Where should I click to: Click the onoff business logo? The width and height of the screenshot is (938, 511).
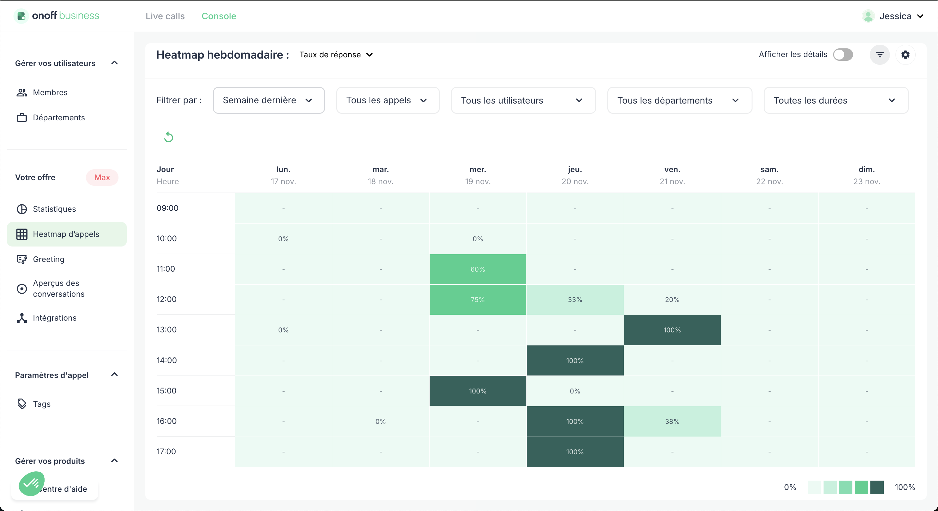click(57, 16)
